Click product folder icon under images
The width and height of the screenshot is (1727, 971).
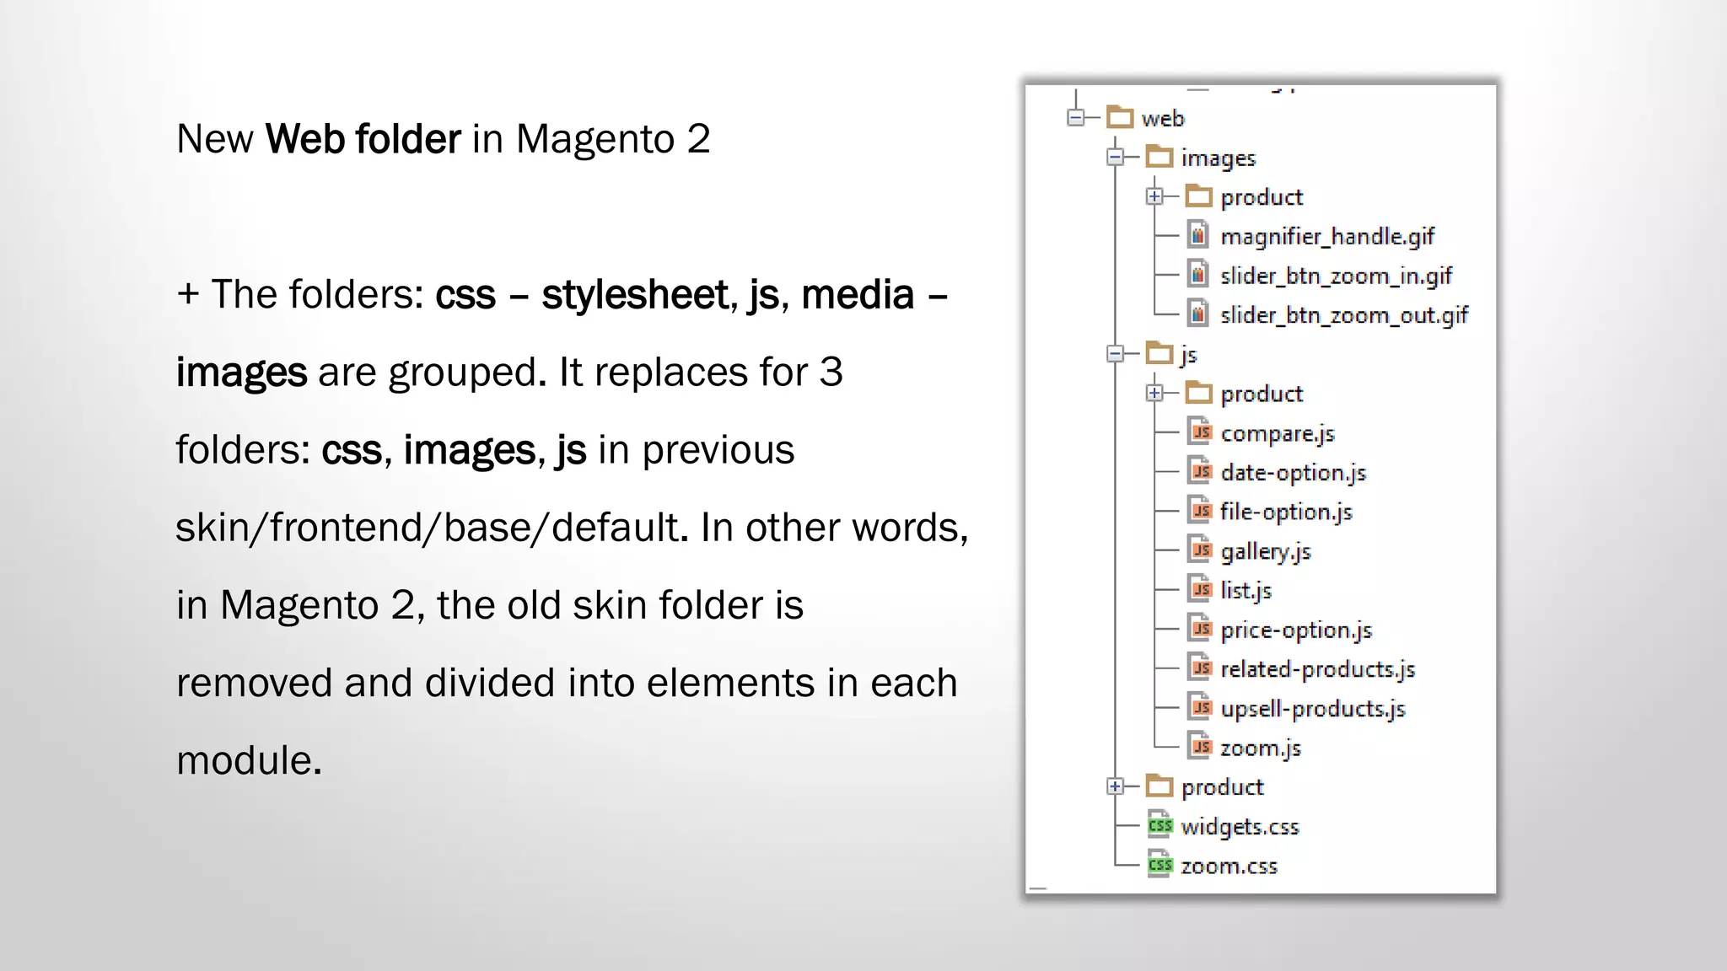pos(1199,196)
